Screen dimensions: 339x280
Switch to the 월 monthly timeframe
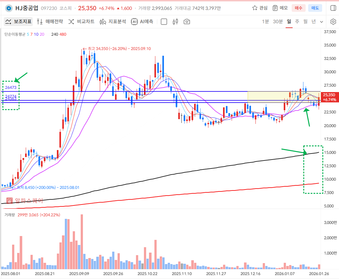[305, 22]
